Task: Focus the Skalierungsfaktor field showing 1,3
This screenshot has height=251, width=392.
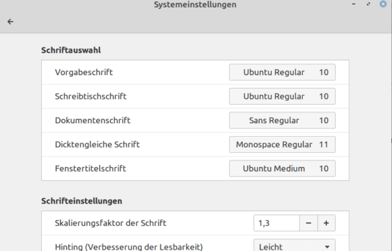Action: click(276, 223)
